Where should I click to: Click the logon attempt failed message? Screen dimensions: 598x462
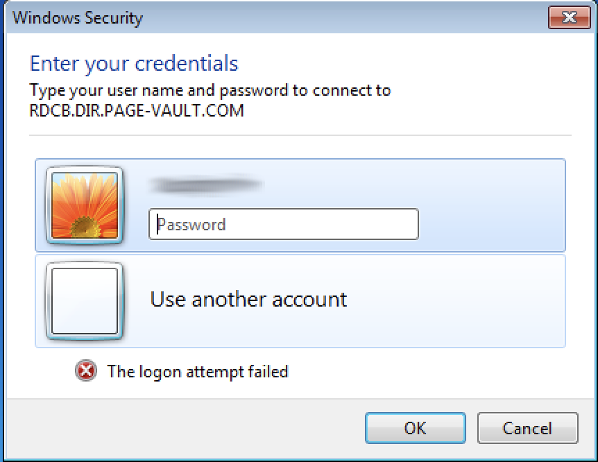pos(198,372)
